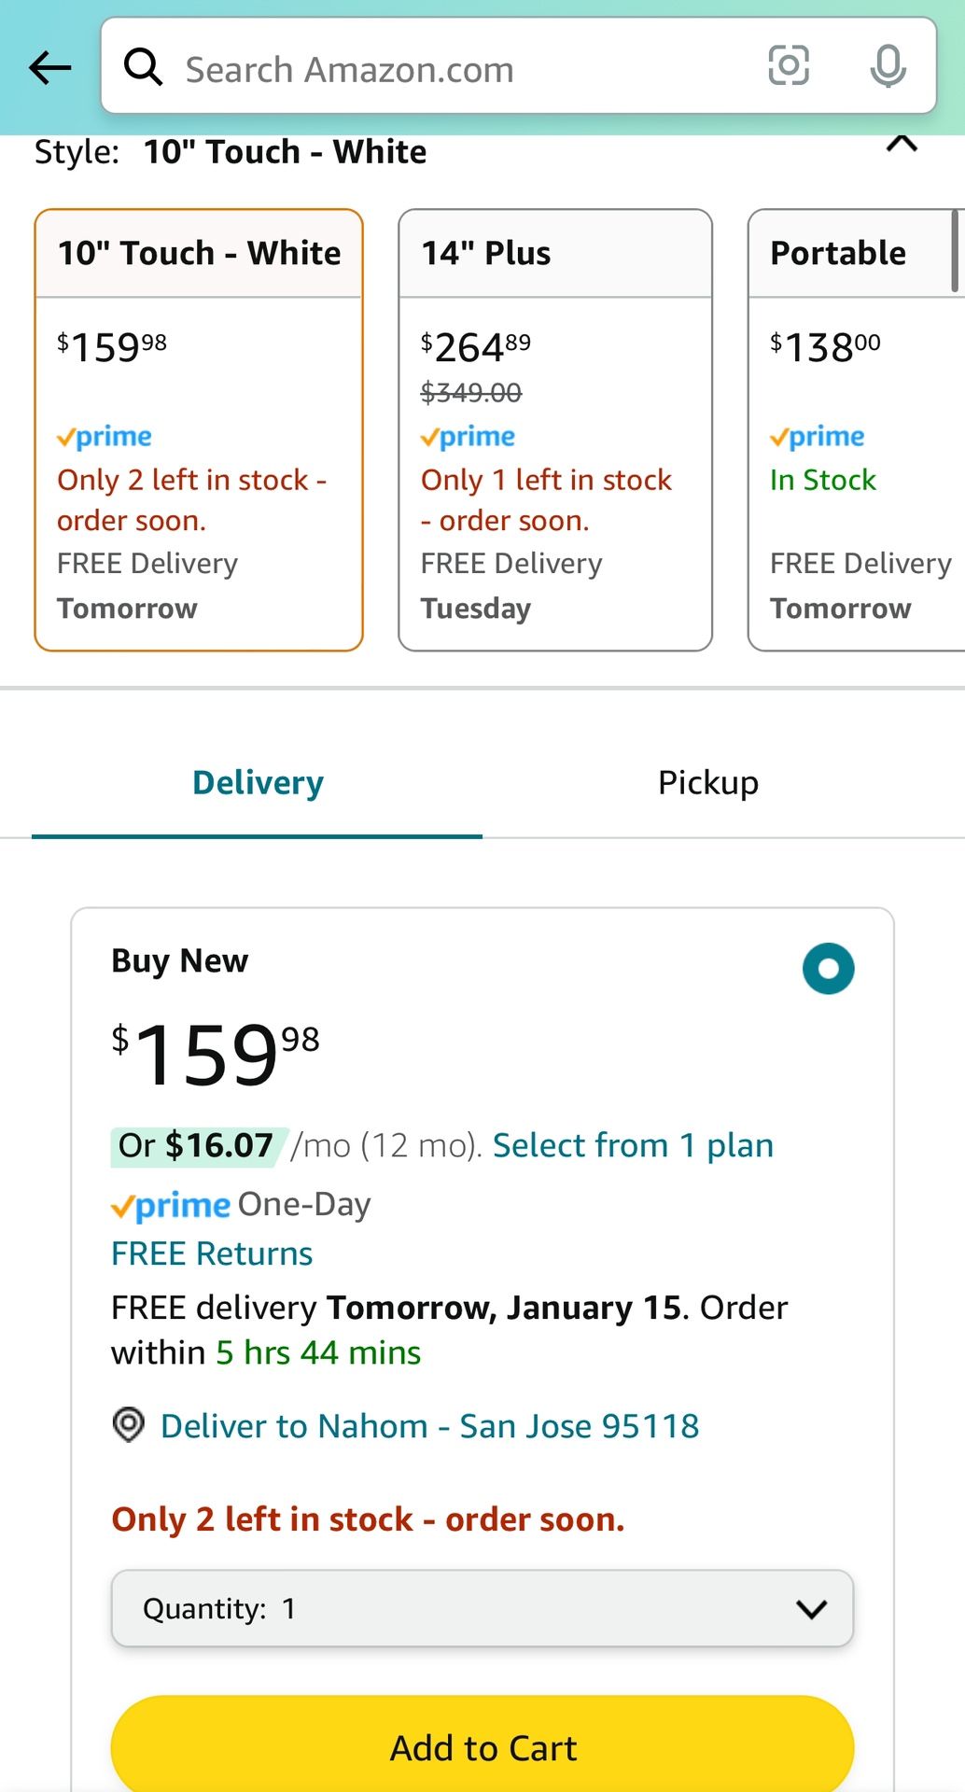Image resolution: width=965 pixels, height=1792 pixels.
Task: Open the FREE Returns link
Action: point(212,1253)
